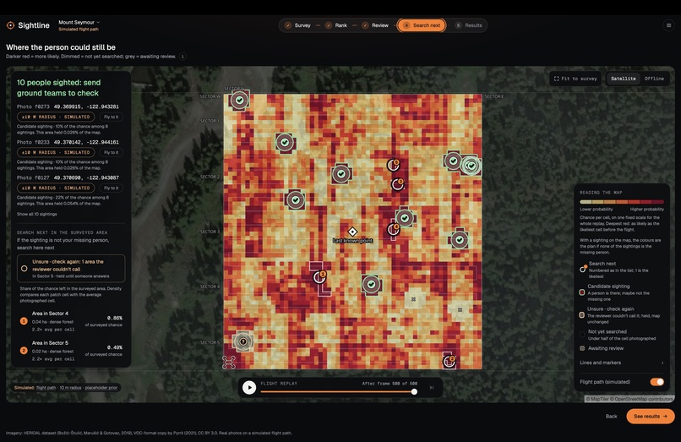Click orange badge 1 for Area in Sector 4
The width and height of the screenshot is (681, 442).
point(24,321)
